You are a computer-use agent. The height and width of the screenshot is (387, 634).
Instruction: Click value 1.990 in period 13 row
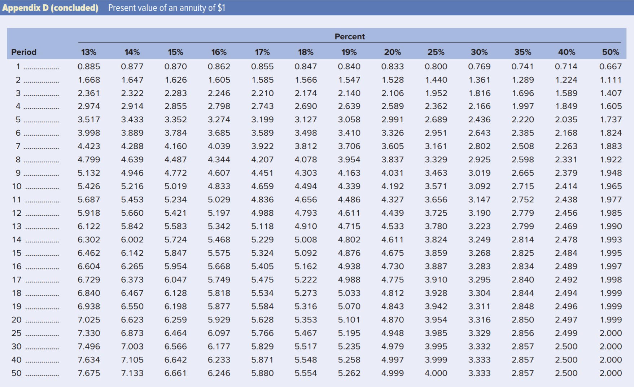pos(611,227)
